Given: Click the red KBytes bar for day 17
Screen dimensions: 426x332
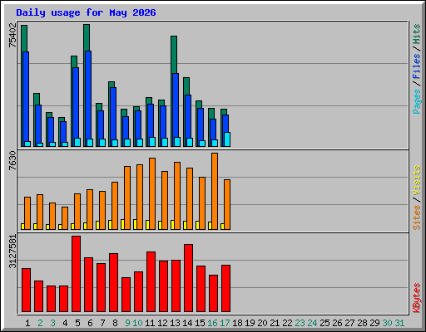Looking at the screenshot, I should [226, 289].
